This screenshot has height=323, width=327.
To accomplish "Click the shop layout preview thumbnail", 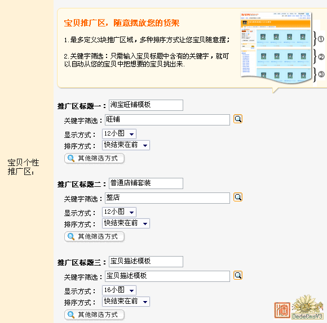I will [x=276, y=47].
